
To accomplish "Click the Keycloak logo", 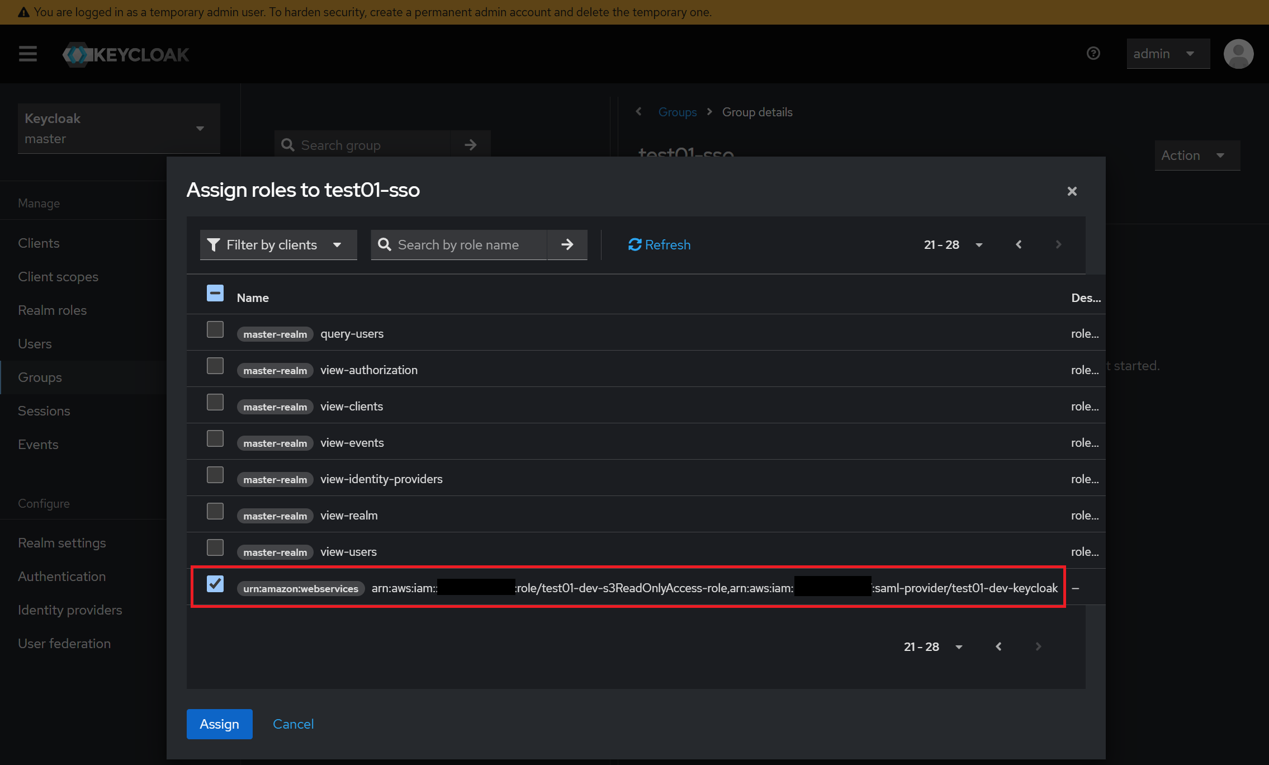I will 126,54.
